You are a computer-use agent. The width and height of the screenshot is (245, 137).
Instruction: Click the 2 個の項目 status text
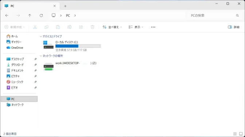[x=10, y=134]
